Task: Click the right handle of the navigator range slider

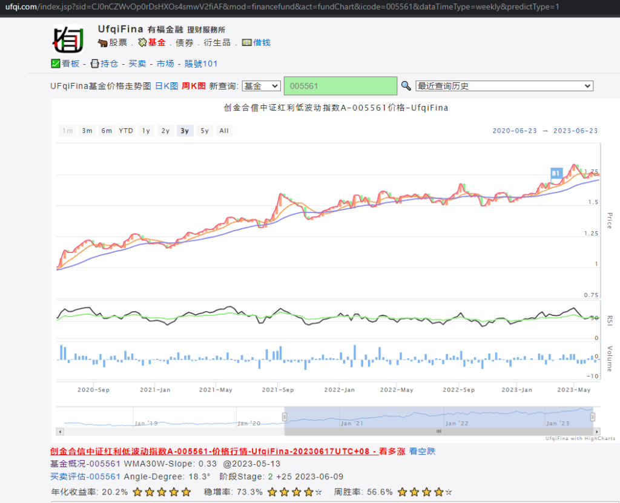Action: click(x=593, y=416)
